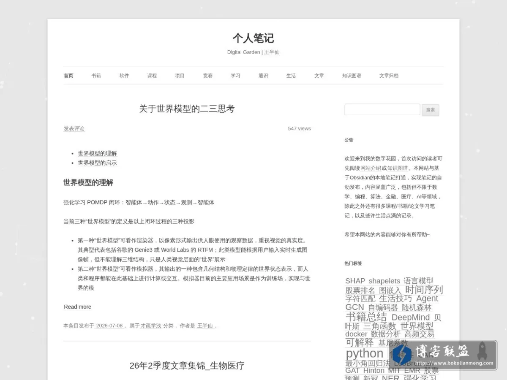Go to the 课程 menu page
The image size is (507, 380).
click(152, 76)
